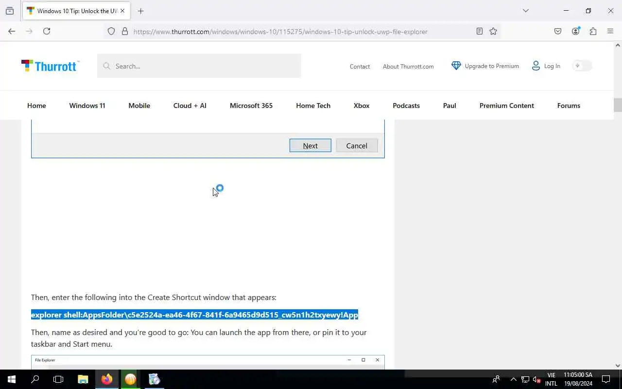
Task: Save page to Pocket icon
Action: coord(558,31)
